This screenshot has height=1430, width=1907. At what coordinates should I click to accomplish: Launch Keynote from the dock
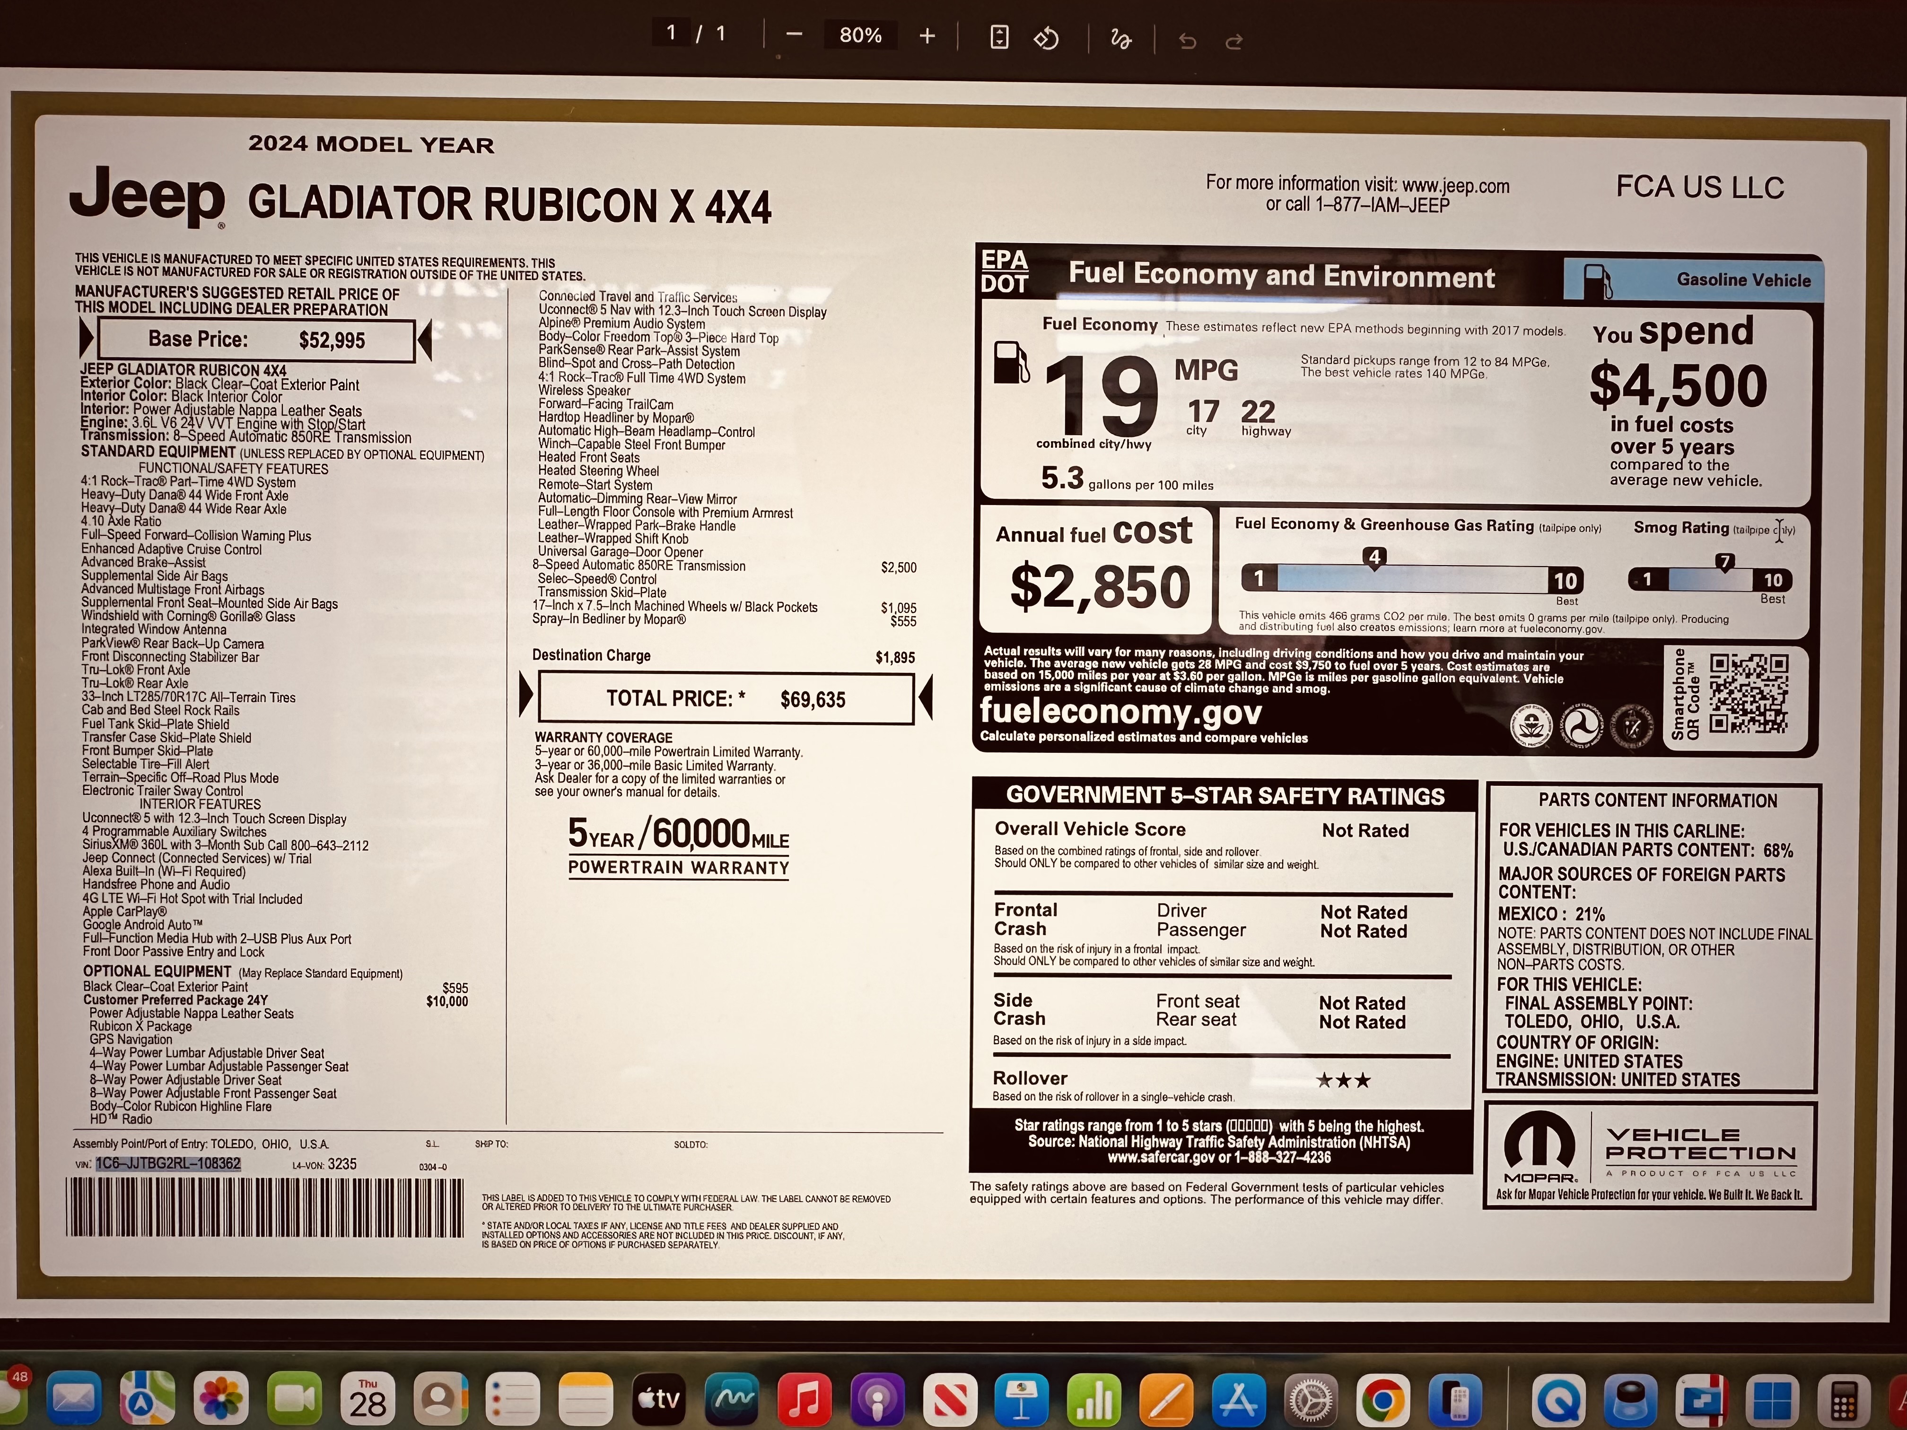(x=1022, y=1398)
